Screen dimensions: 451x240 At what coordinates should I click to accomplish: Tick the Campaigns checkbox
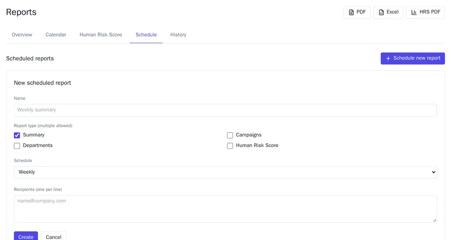click(230, 135)
